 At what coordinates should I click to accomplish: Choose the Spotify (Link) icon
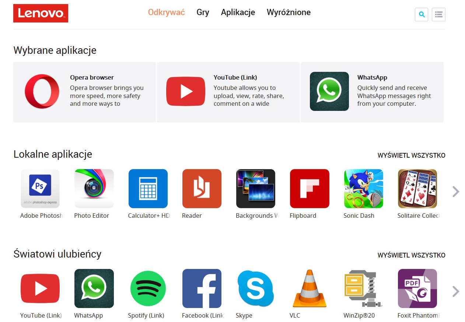[148, 288]
